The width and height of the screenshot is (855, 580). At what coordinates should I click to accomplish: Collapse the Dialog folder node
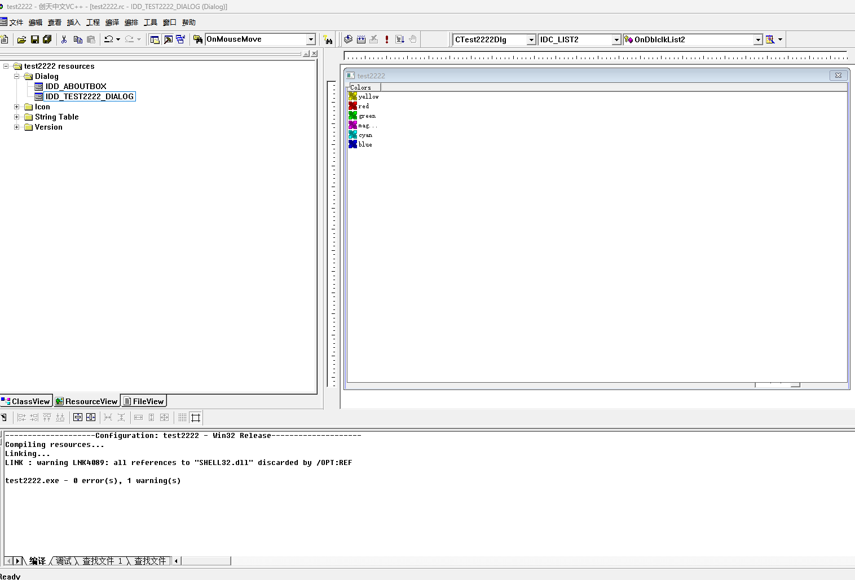(x=17, y=77)
